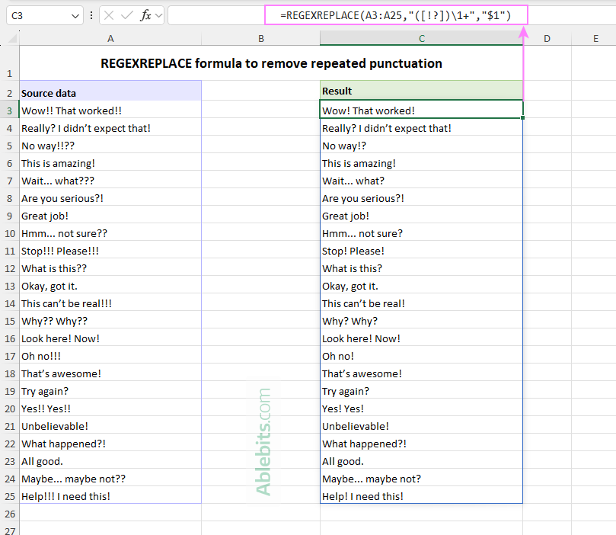Select cell 'Wow!! That worked!!'
This screenshot has width=616, height=535.
point(110,111)
